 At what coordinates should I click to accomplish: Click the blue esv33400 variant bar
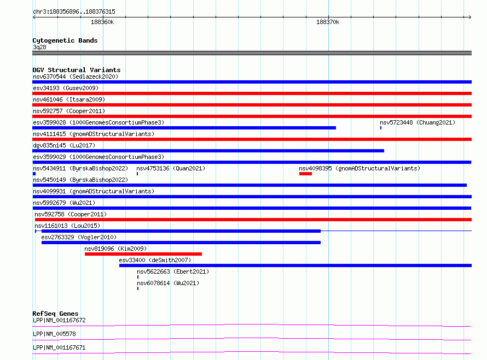tap(295, 265)
